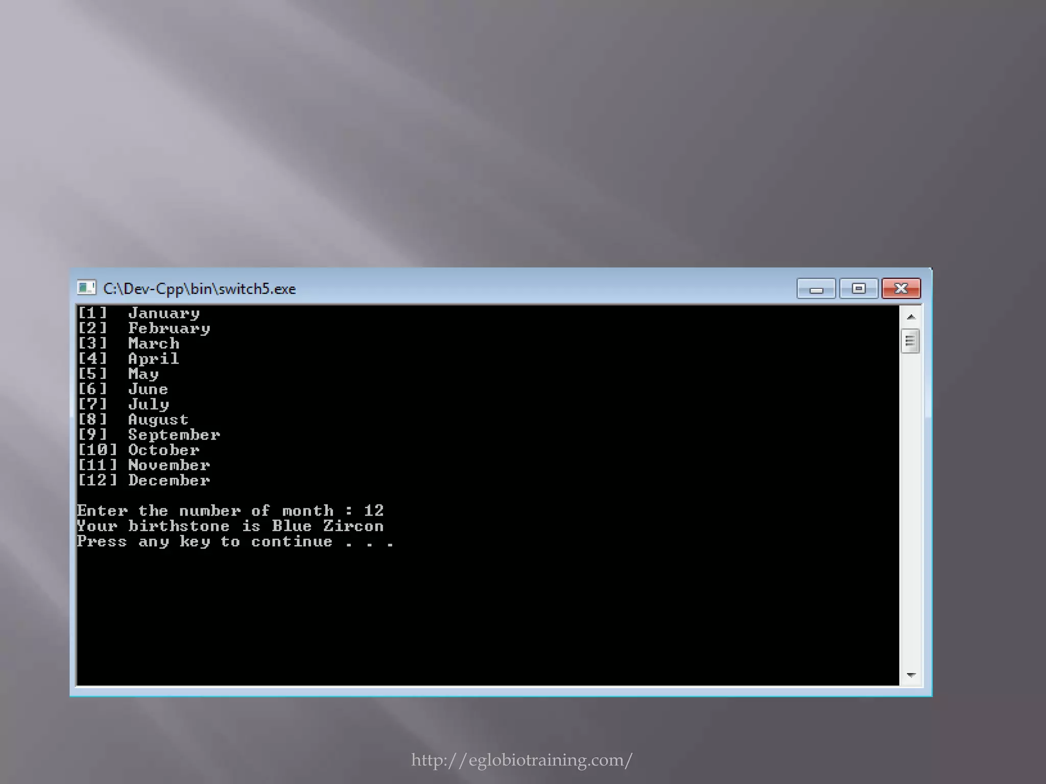This screenshot has height=784, width=1046.
Task: Click the [12] December entry
Action: 144,480
